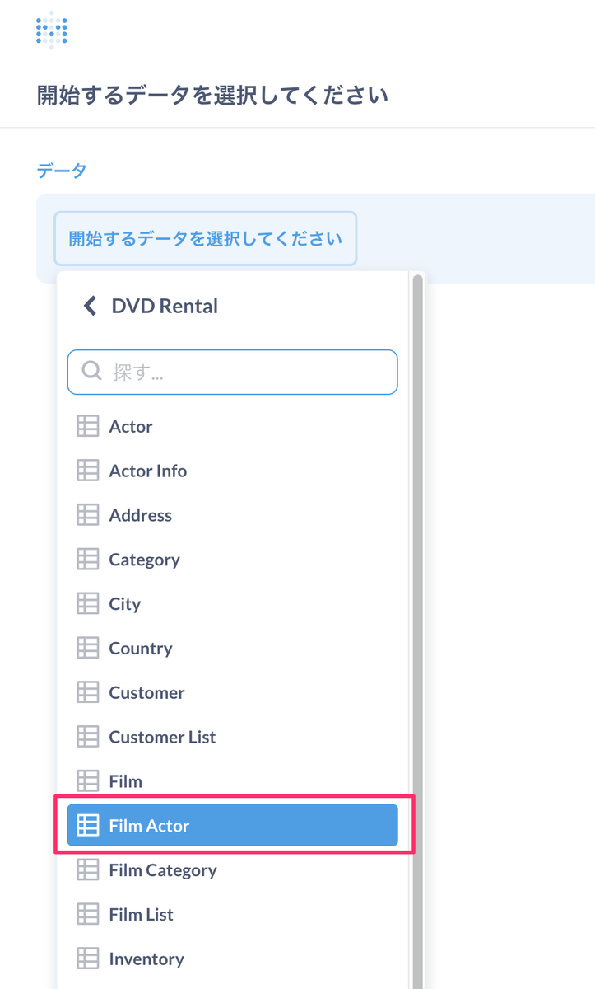Click the Actor Info table icon
The width and height of the screenshot is (595, 989).
pyautogui.click(x=87, y=471)
